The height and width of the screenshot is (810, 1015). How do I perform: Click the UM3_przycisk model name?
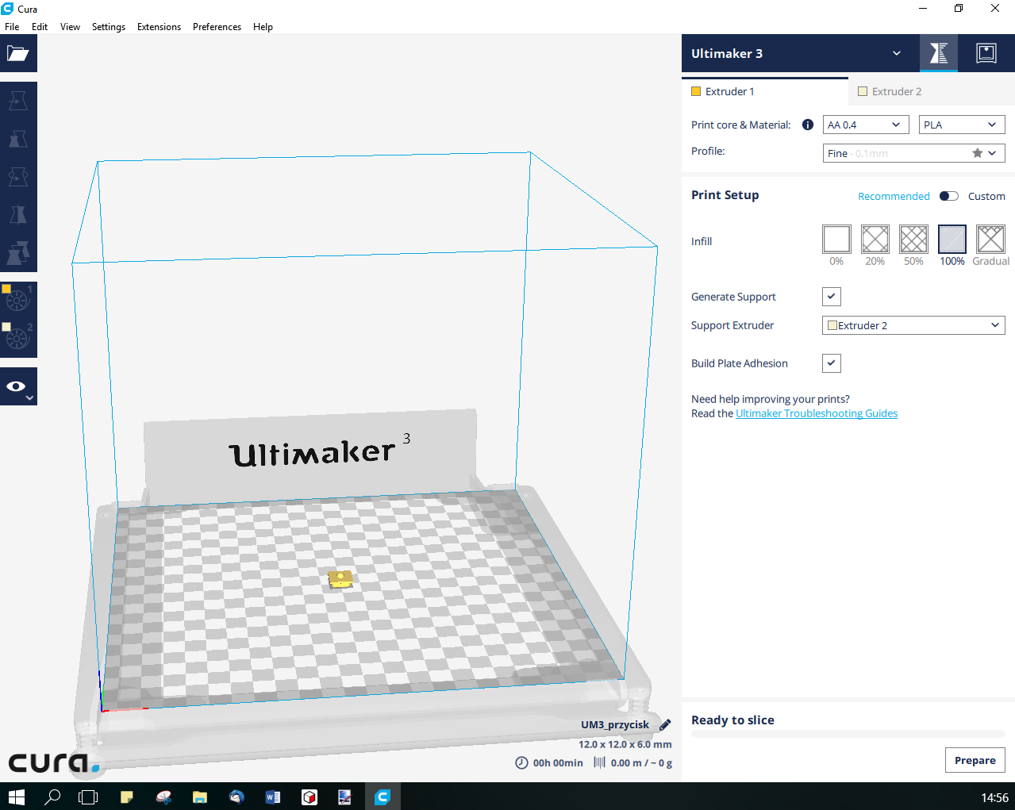click(x=615, y=724)
